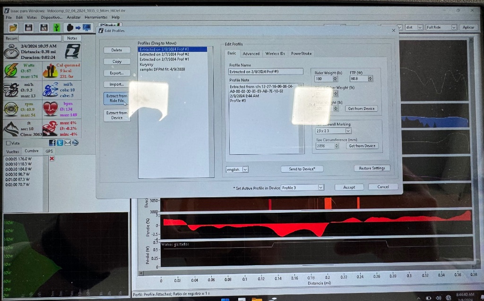Viewport: 484px width, 301px height.
Task: Adjust the Rider Weight spinner arrows
Action: (x=335, y=79)
